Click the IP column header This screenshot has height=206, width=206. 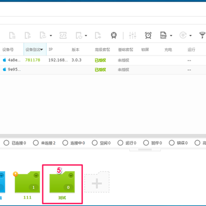tap(50, 50)
